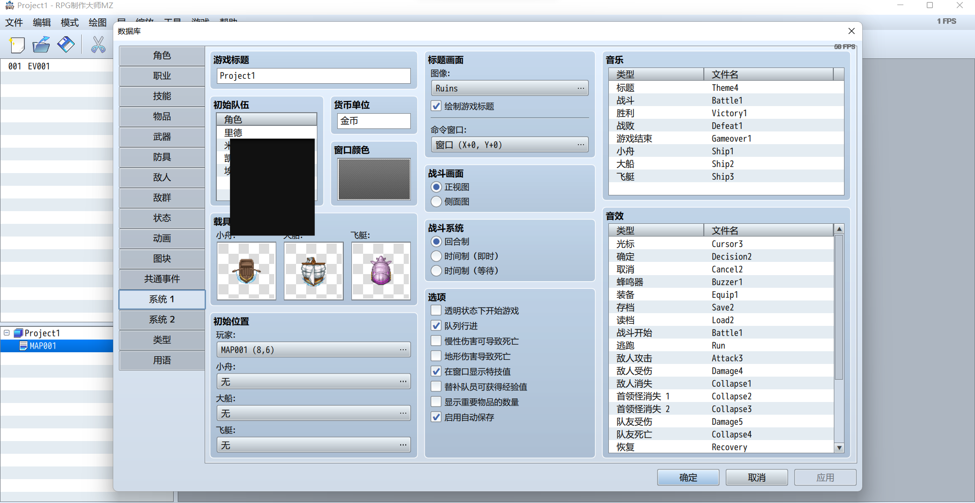Select the 小舟 boat vehicle image
The image size is (975, 503).
(x=247, y=271)
